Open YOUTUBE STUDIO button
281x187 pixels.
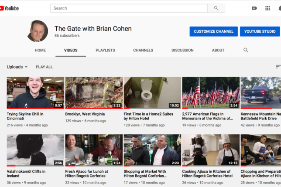[x=260, y=31]
